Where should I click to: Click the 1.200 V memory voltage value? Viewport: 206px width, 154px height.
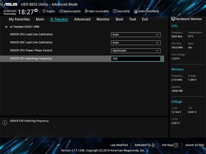[192, 80]
